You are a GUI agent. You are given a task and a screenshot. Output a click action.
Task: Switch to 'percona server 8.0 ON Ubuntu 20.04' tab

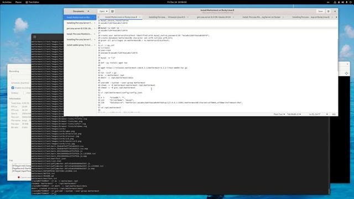(x=214, y=17)
